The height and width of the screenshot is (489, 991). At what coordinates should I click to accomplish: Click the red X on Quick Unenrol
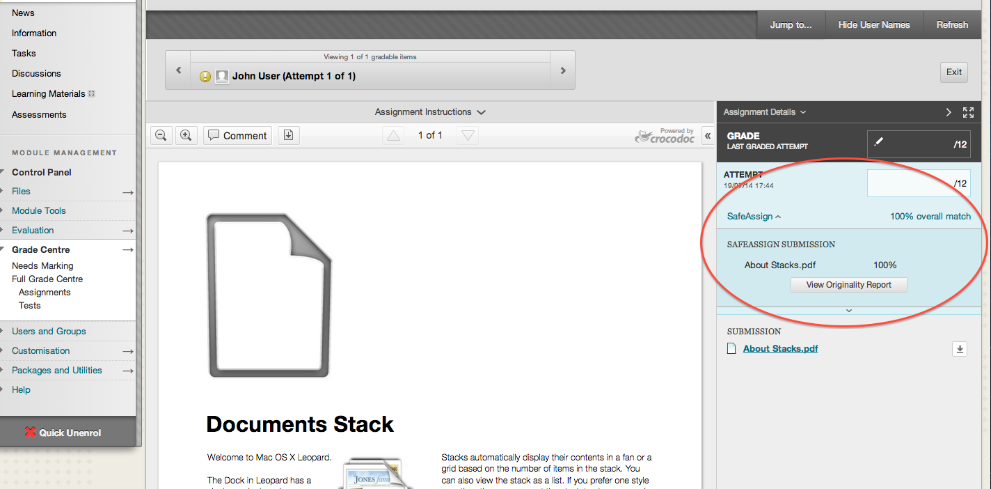click(30, 433)
